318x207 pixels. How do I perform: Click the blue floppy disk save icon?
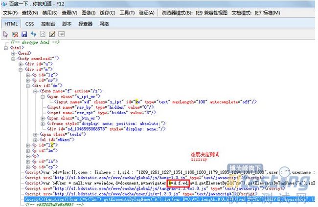coord(24,34)
